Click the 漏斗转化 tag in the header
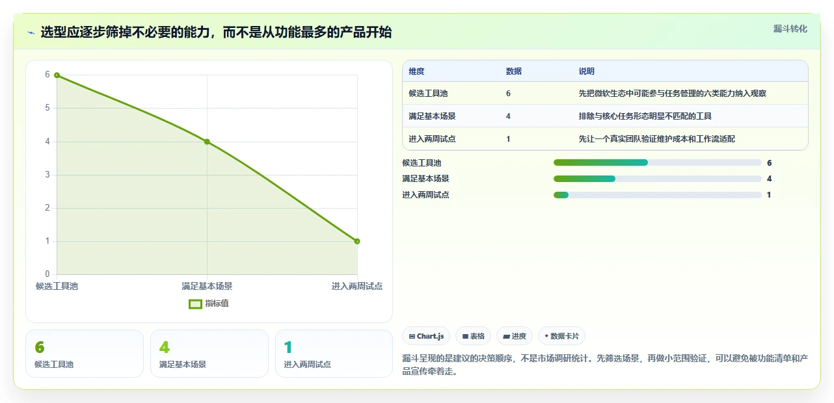This screenshot has width=834, height=403. (x=790, y=29)
